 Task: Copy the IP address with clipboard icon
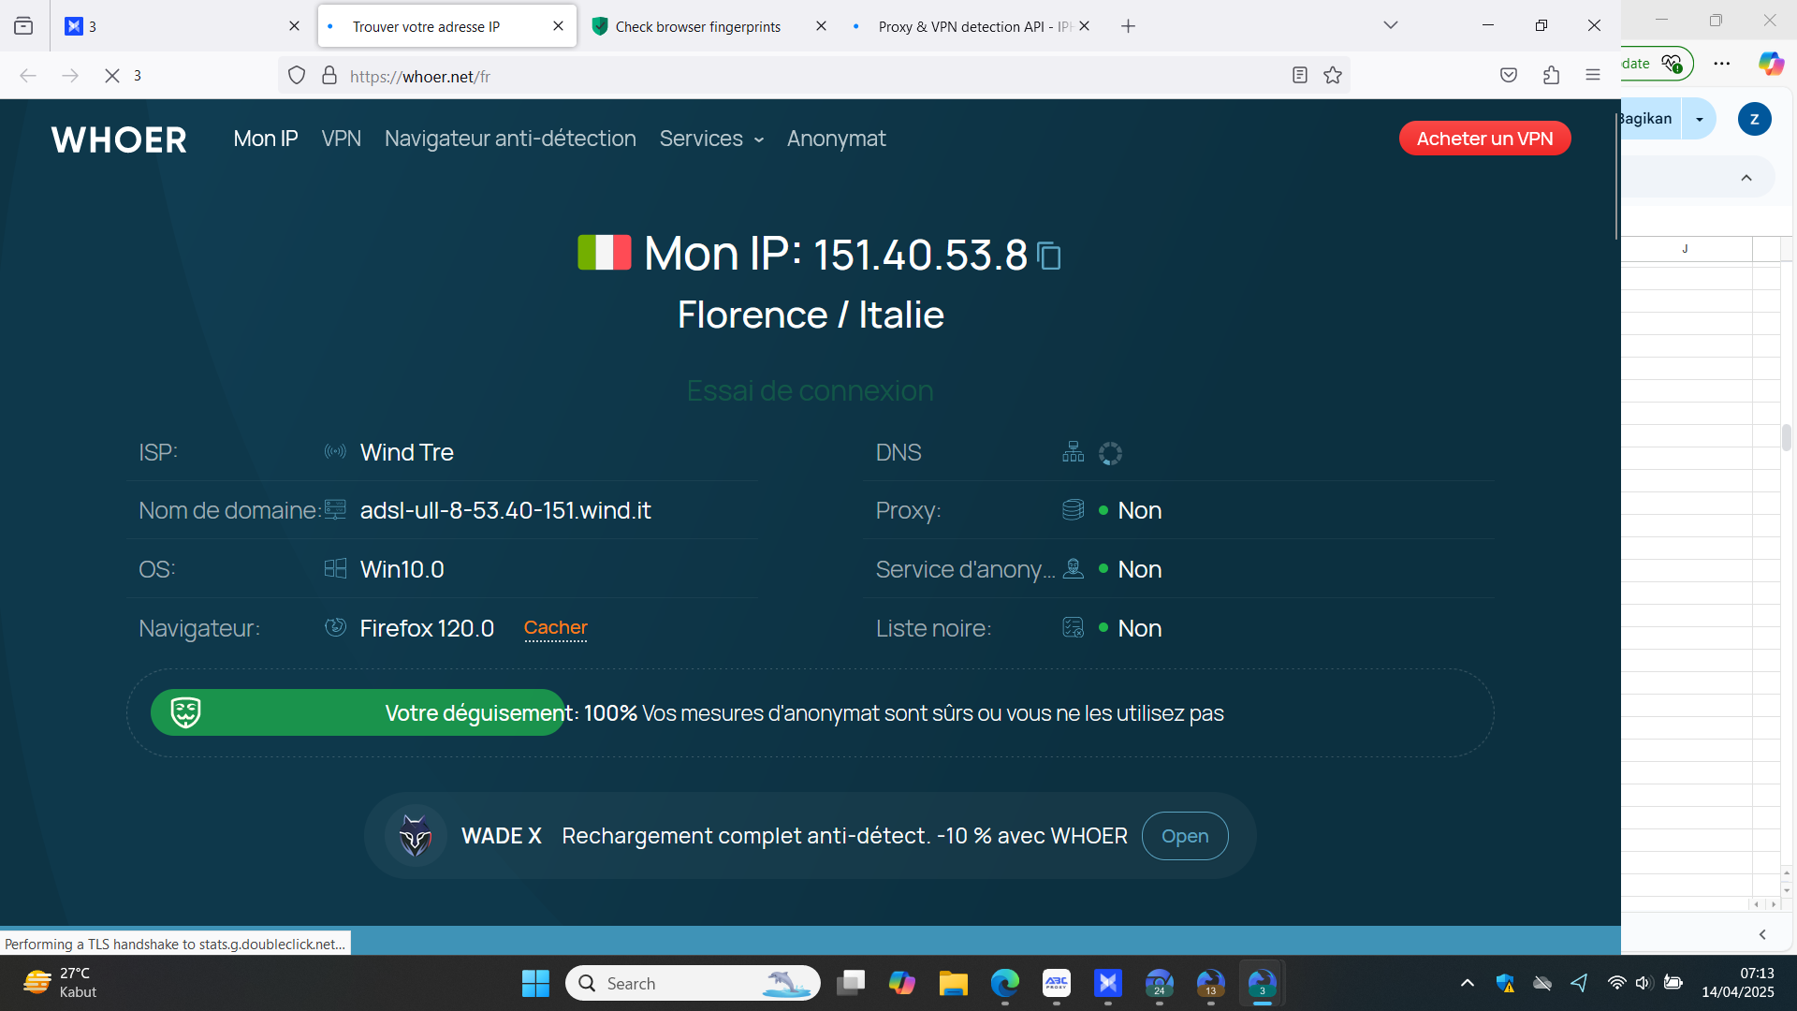point(1049,256)
